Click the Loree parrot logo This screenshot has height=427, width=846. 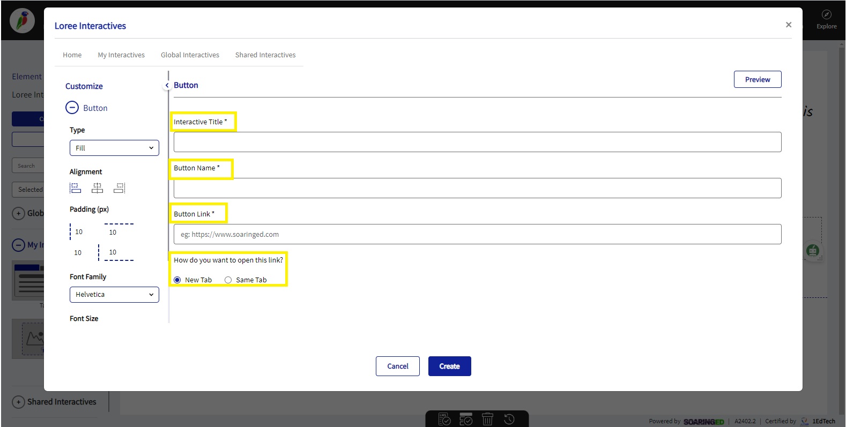[22, 21]
